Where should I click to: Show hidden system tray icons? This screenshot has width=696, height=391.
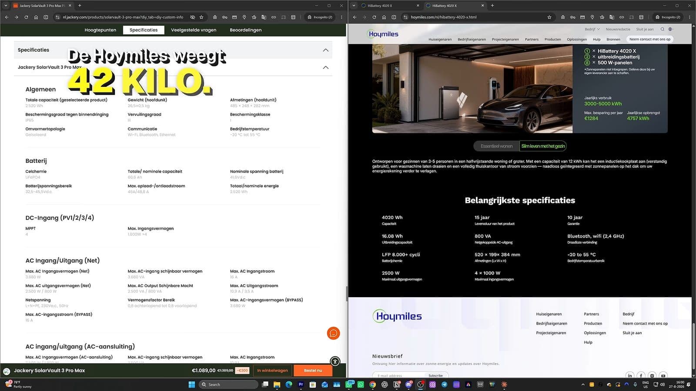[x=583, y=384]
